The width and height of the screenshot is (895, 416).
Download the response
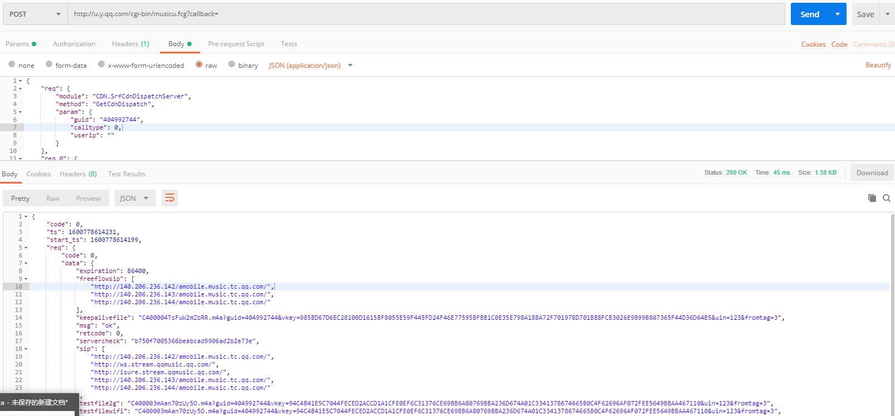pos(872,172)
